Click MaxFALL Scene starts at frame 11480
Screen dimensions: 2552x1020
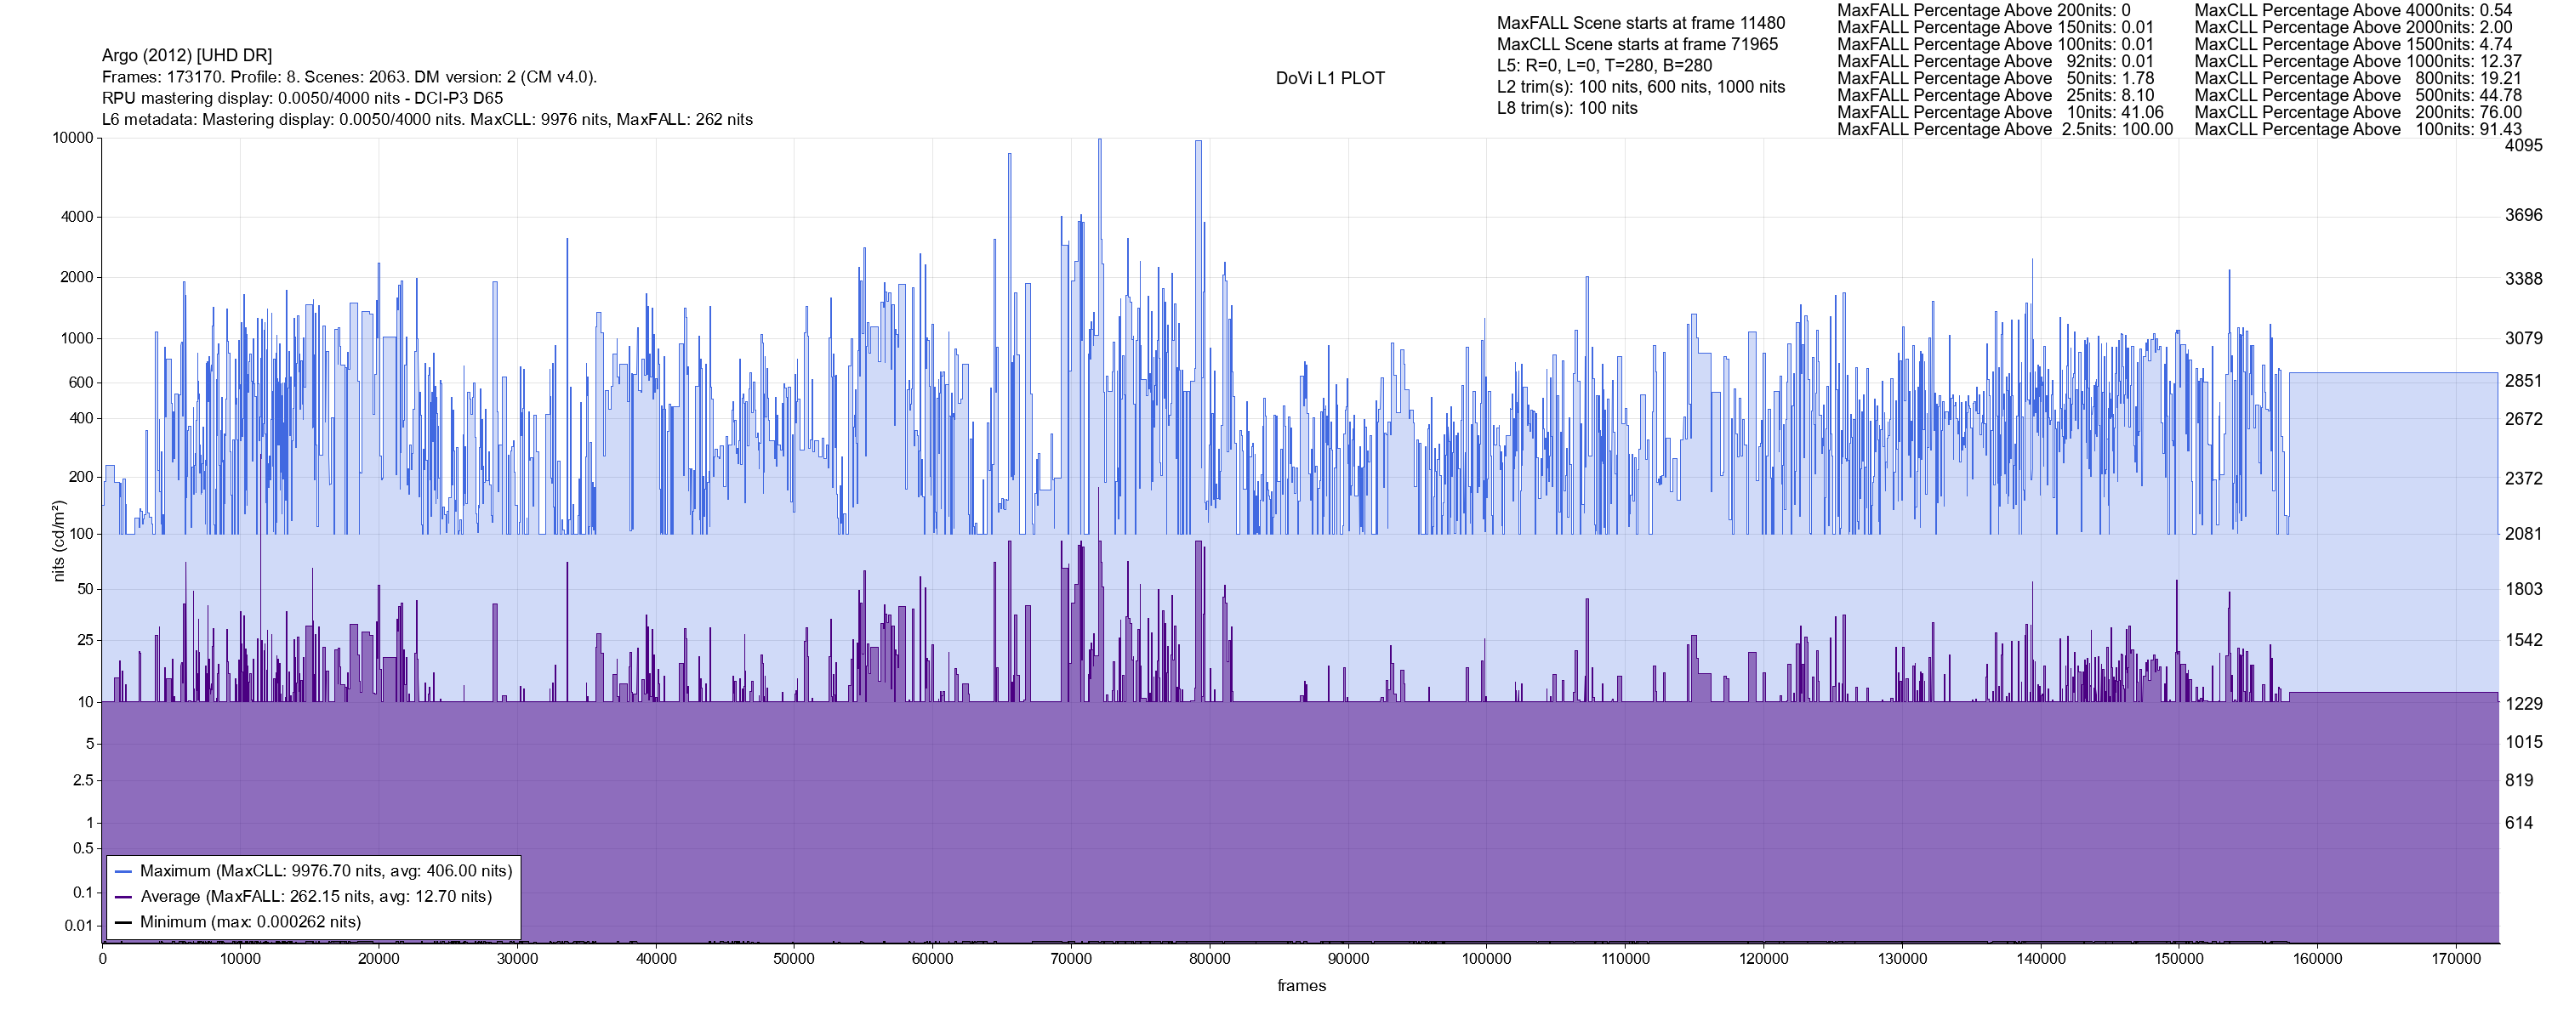tap(1641, 23)
